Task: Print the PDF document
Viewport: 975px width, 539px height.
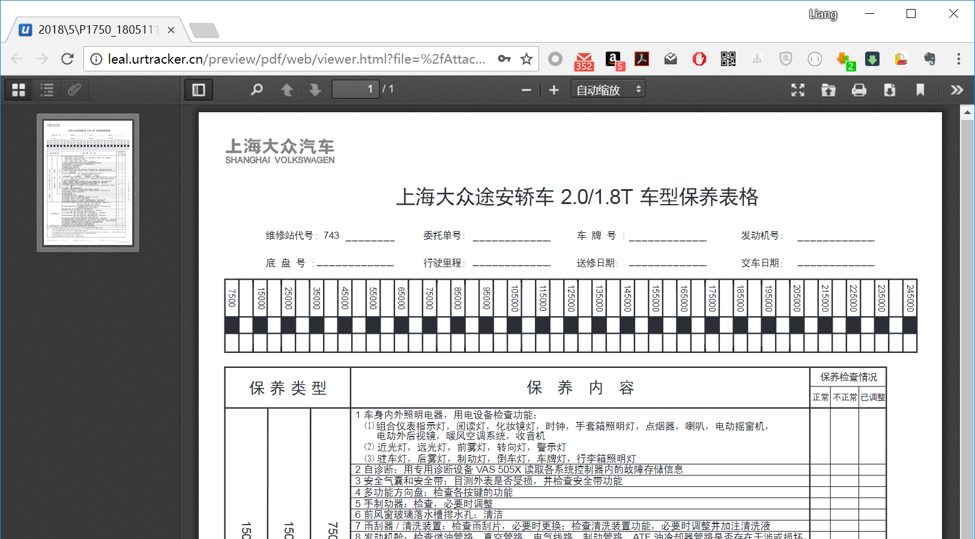Action: click(x=859, y=90)
